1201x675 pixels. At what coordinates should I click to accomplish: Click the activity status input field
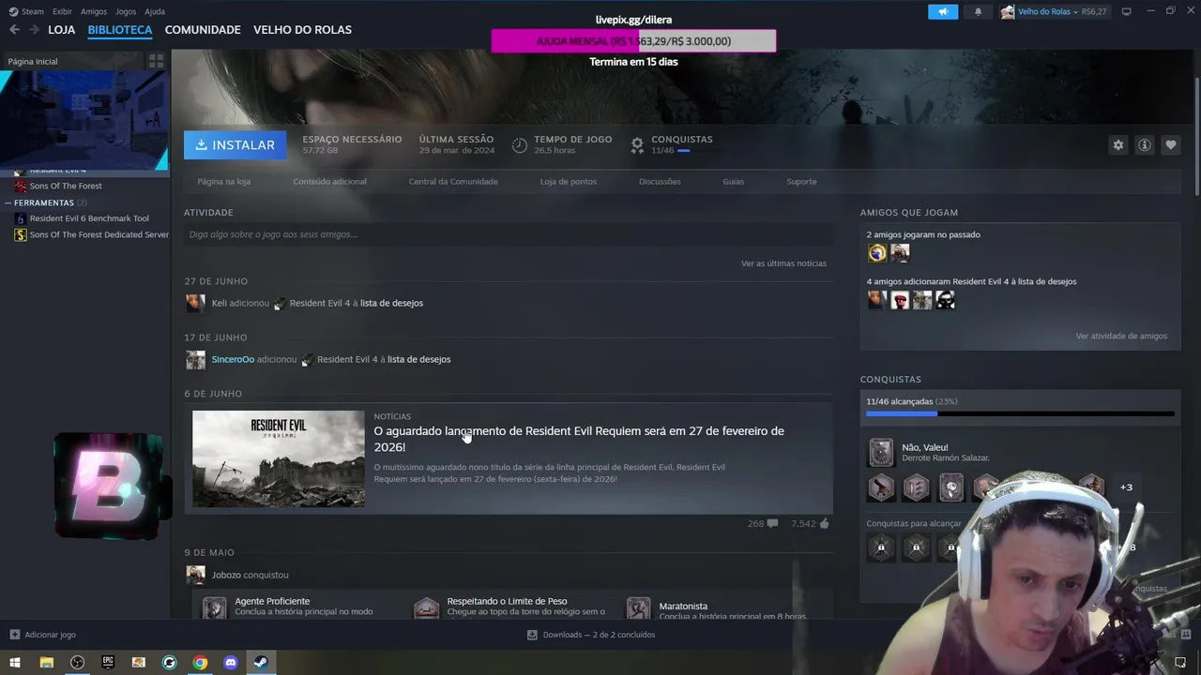pyautogui.click(x=509, y=234)
